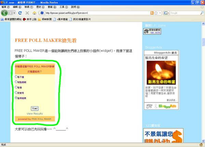Click the scrollbar up arrow
The width and height of the screenshot is (205, 147).
point(203,24)
